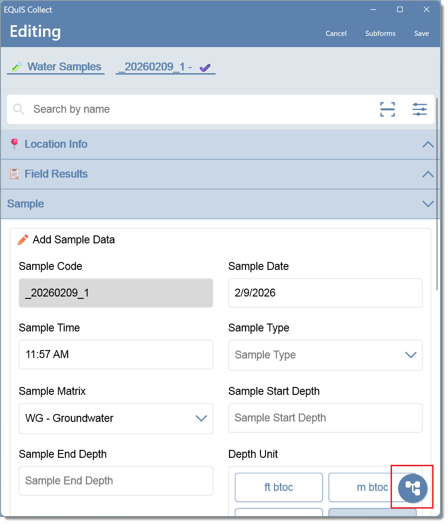Click the test tube Water Samples icon
The image size is (448, 524).
pyautogui.click(x=17, y=67)
